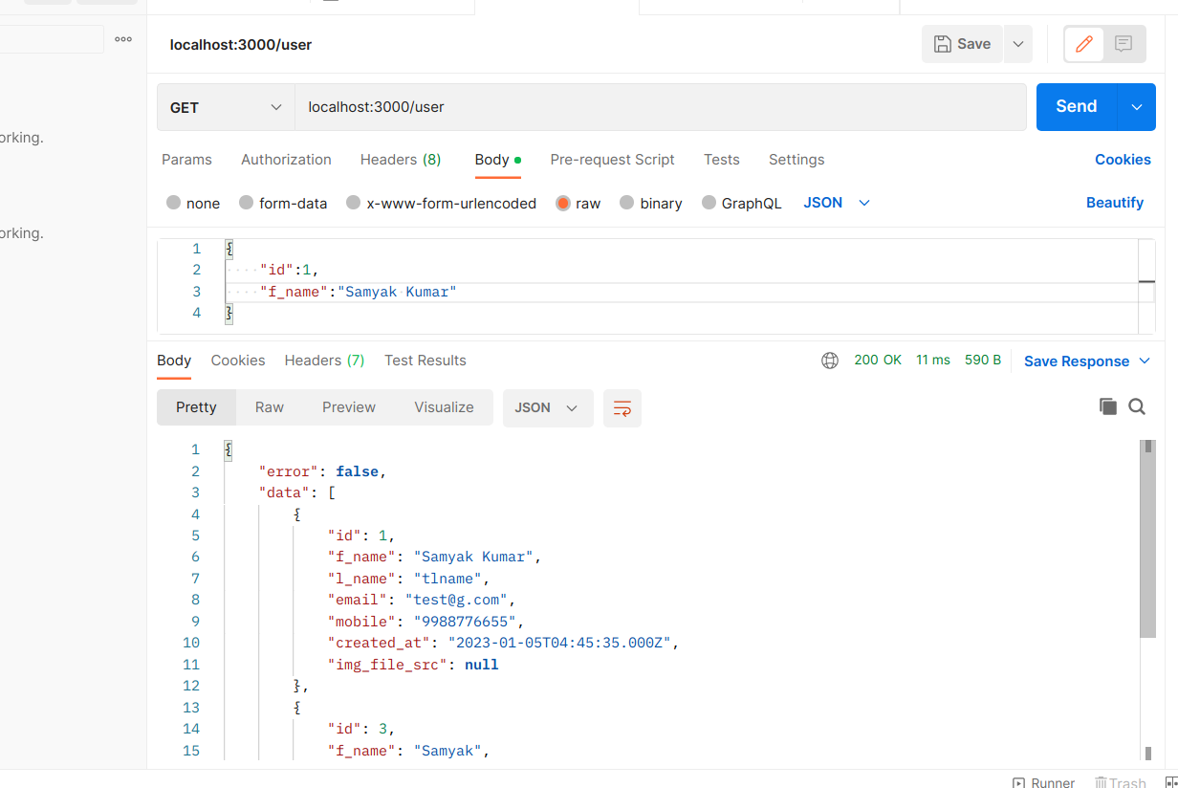Click the Send button

point(1076,106)
